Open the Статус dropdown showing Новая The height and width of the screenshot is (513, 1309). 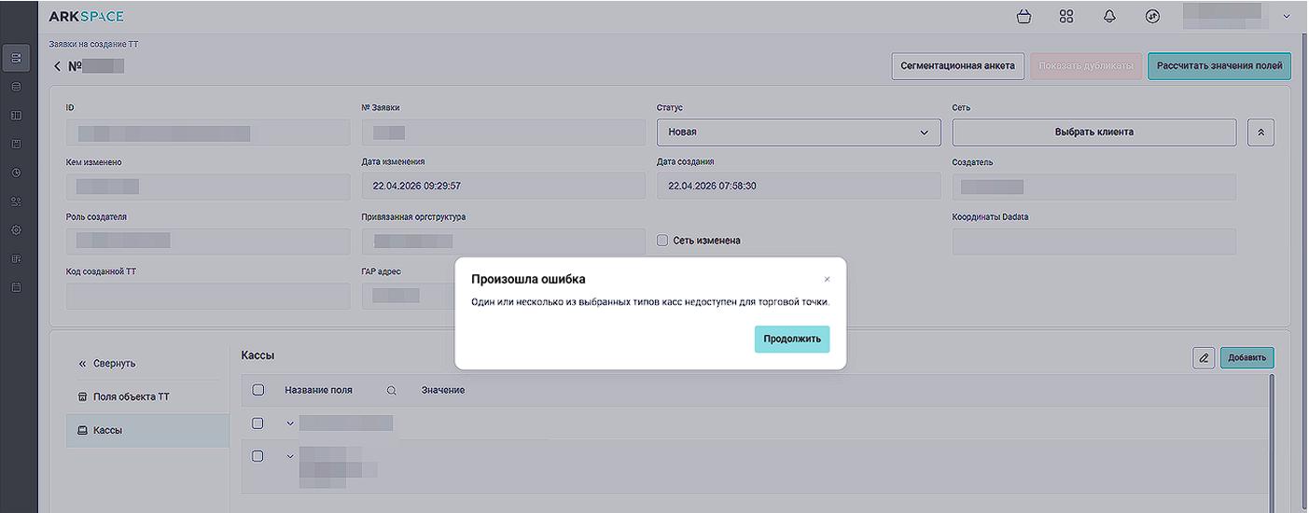[x=798, y=132]
